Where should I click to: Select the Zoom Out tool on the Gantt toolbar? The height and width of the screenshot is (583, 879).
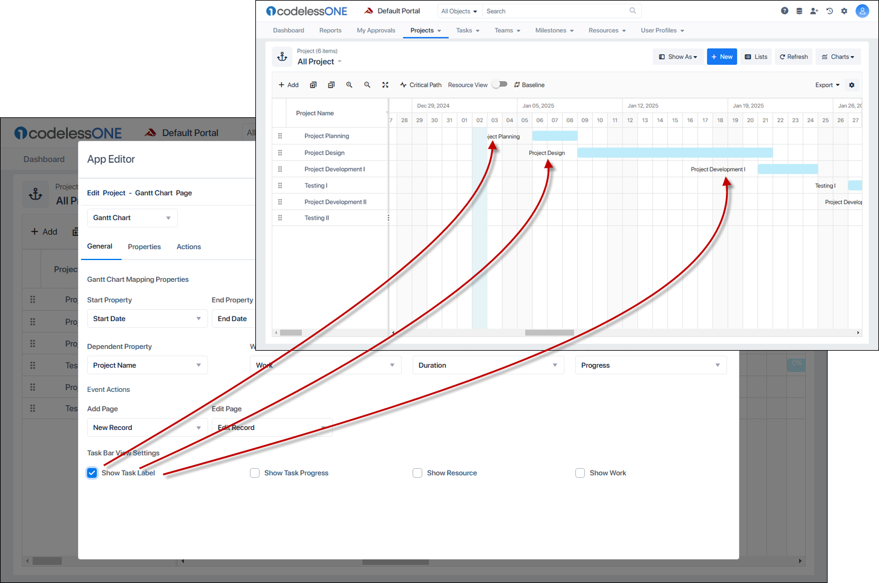[x=367, y=85]
